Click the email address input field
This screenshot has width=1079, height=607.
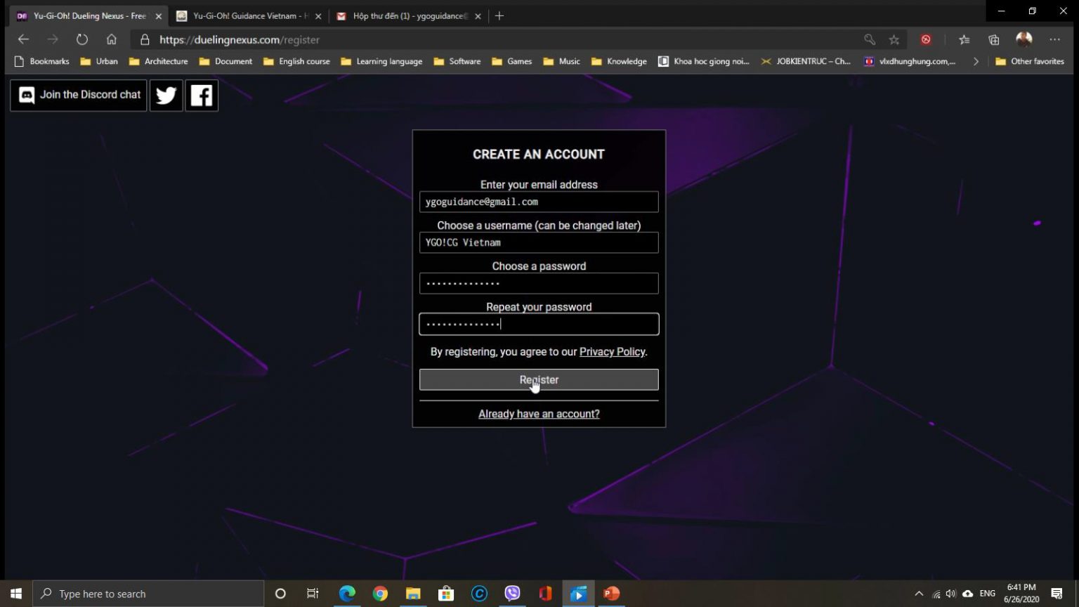click(x=539, y=202)
